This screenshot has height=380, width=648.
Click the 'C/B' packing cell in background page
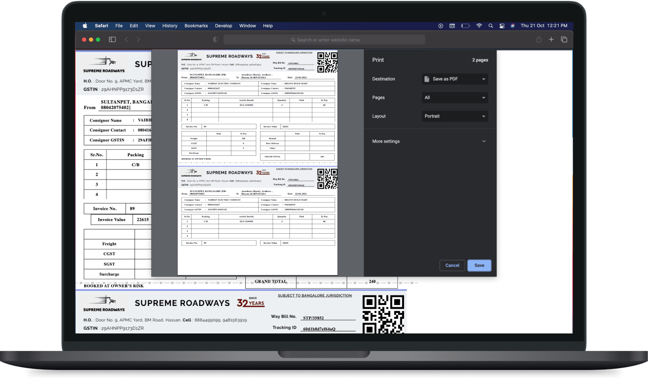pyautogui.click(x=135, y=165)
